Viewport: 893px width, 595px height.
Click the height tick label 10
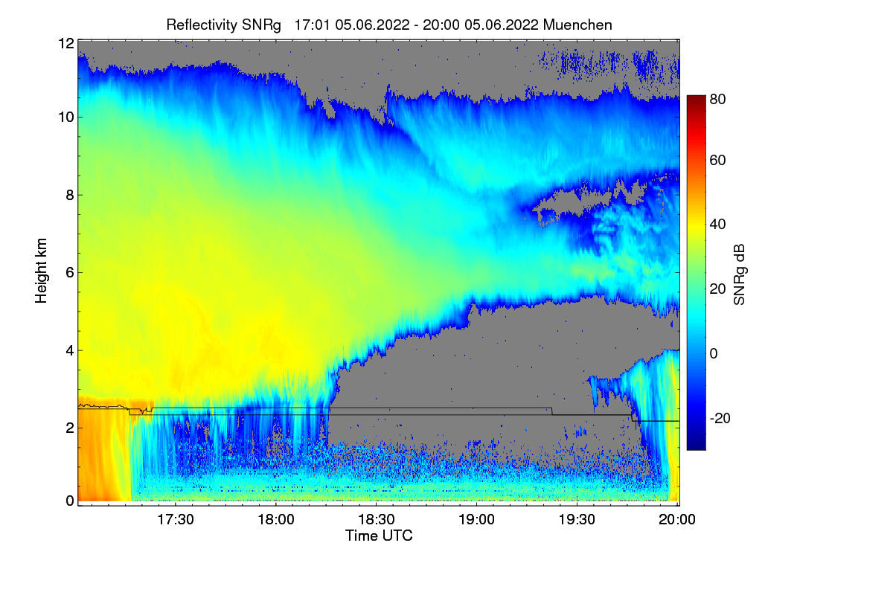65,117
